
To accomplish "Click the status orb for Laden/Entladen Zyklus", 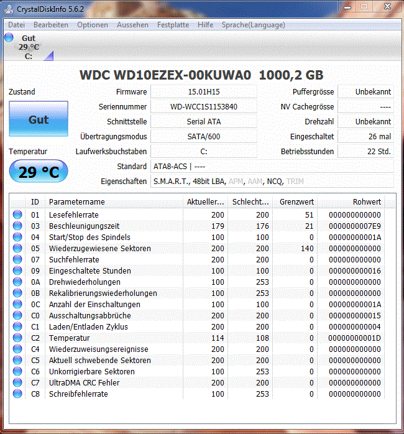I will pos(17,326).
